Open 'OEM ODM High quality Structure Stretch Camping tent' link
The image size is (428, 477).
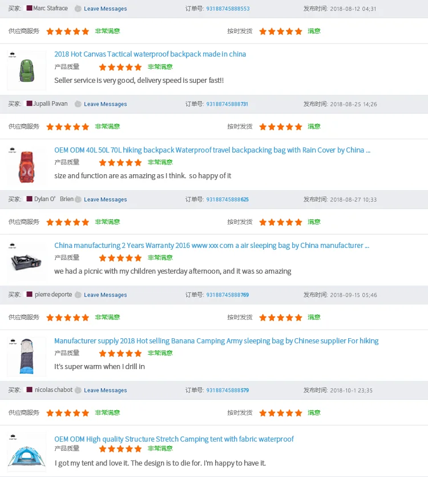pyautogui.click(x=174, y=439)
